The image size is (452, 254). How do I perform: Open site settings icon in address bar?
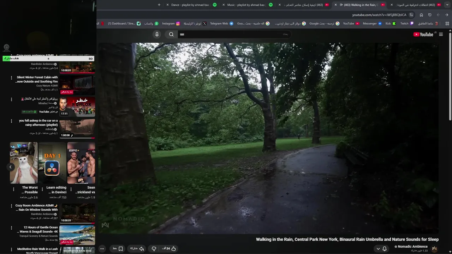[x=411, y=15]
